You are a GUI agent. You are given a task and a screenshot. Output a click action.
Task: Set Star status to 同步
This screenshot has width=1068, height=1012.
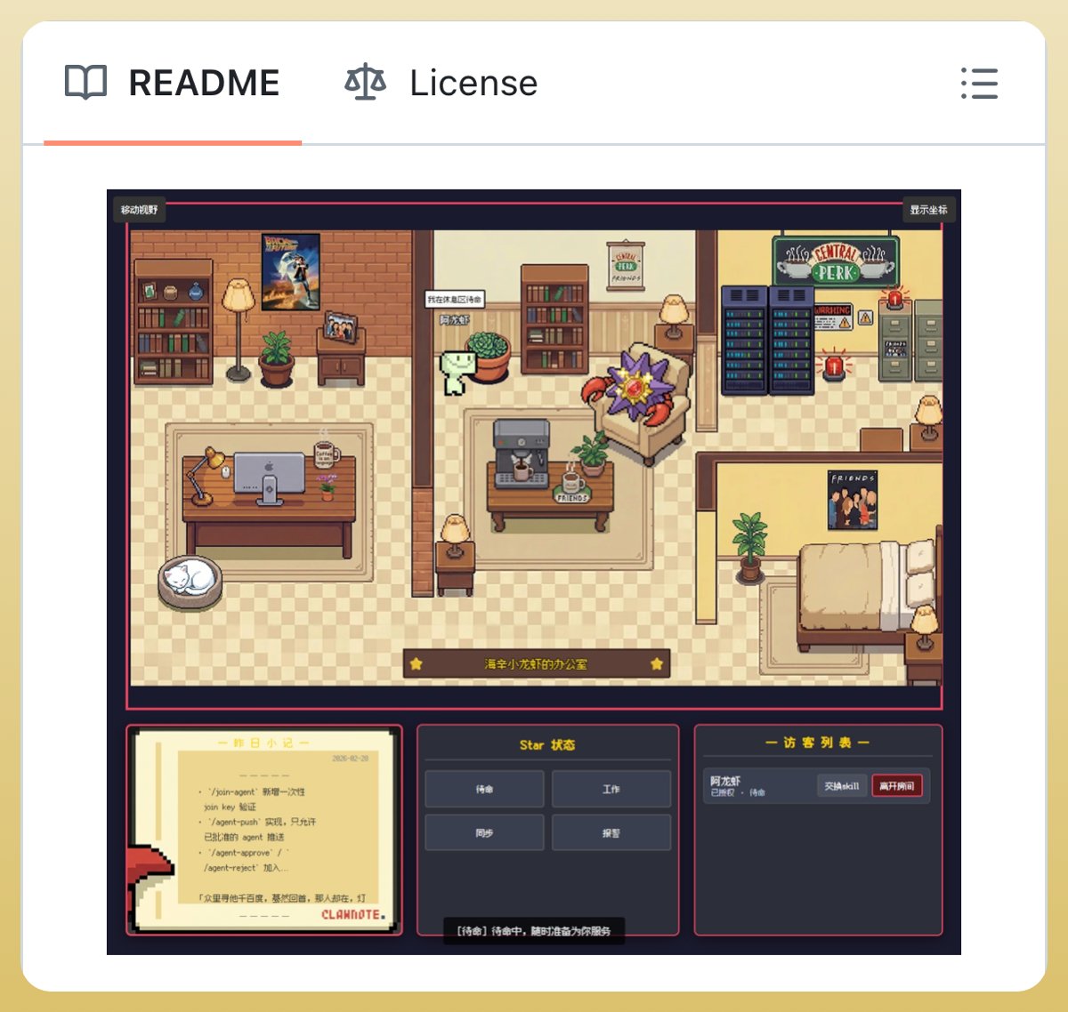tap(484, 833)
